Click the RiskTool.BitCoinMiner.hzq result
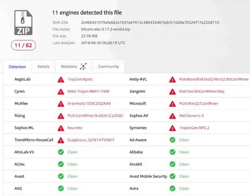 point(201,91)
